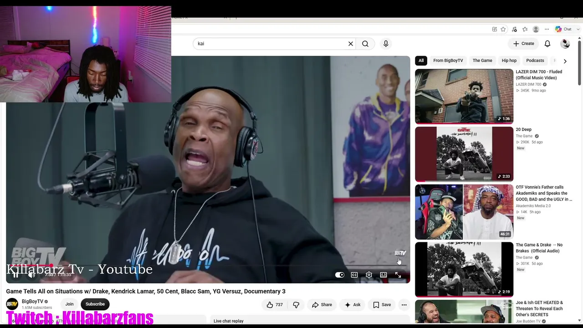Screen dimensions: 583x328
Task: Mute the video volume
Action: click(x=31, y=275)
